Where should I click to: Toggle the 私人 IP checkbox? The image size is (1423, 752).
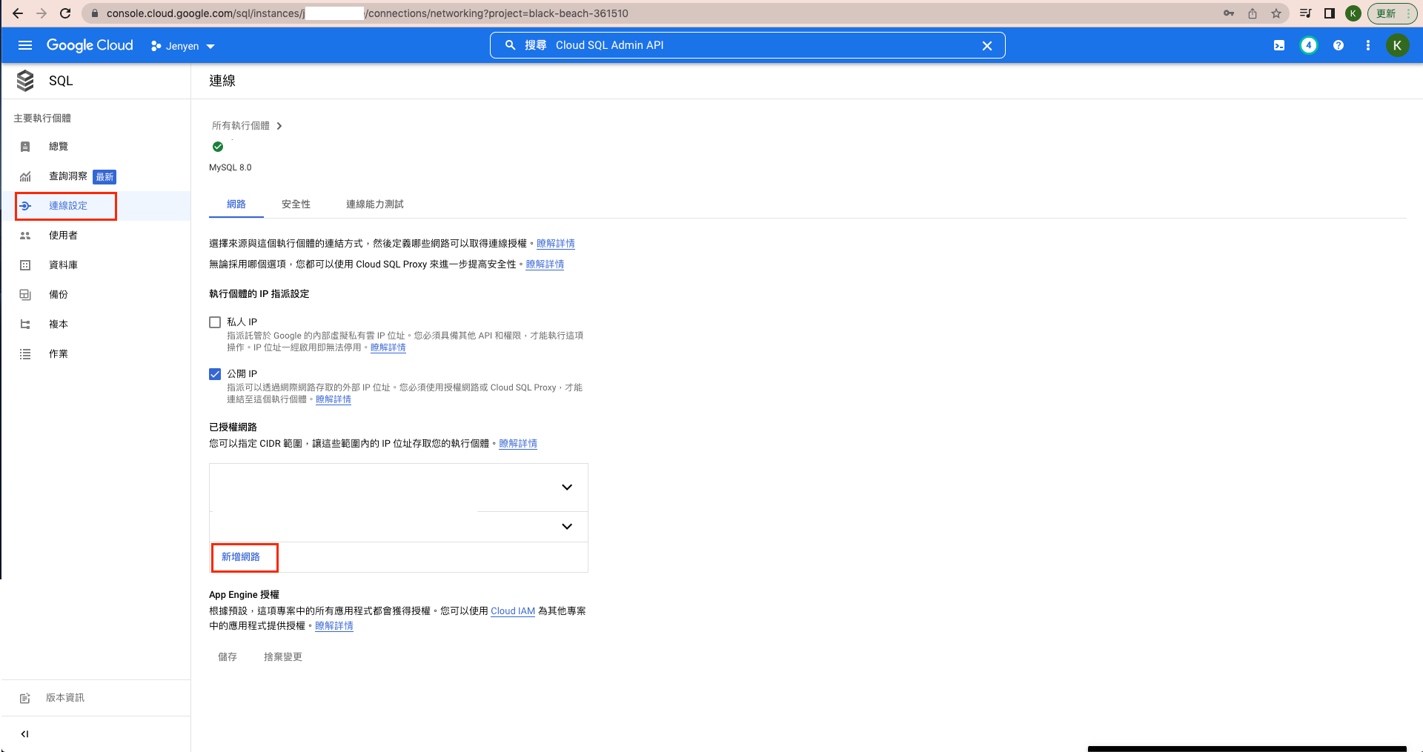(215, 322)
